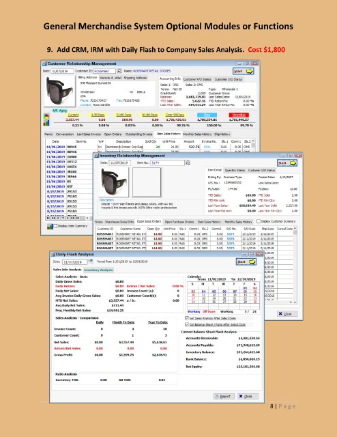Click the Month To Date column header
This screenshot has height=437, width=337.
pos(123,322)
